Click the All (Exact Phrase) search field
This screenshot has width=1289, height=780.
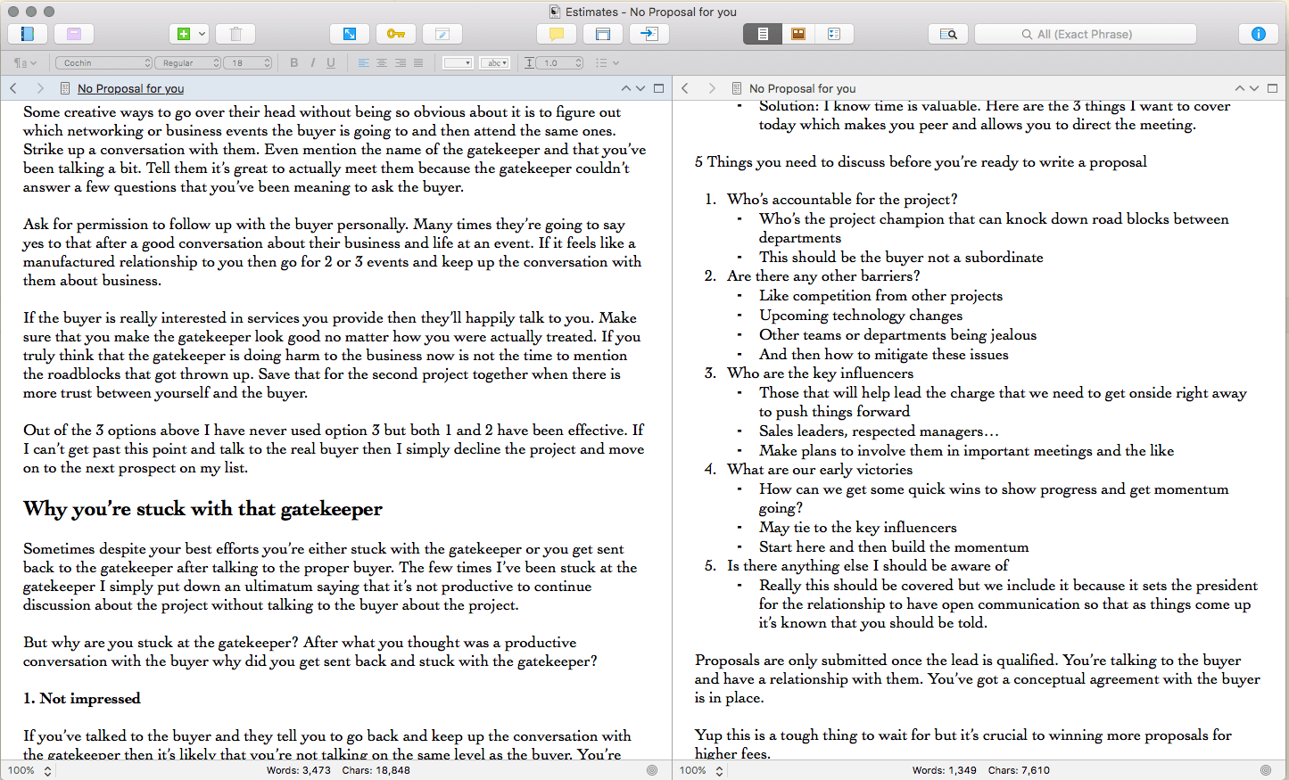[1085, 34]
